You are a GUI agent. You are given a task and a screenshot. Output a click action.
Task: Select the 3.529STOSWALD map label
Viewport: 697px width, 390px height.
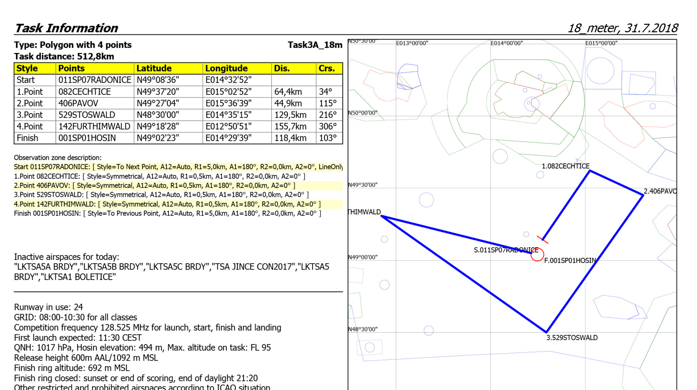point(572,338)
